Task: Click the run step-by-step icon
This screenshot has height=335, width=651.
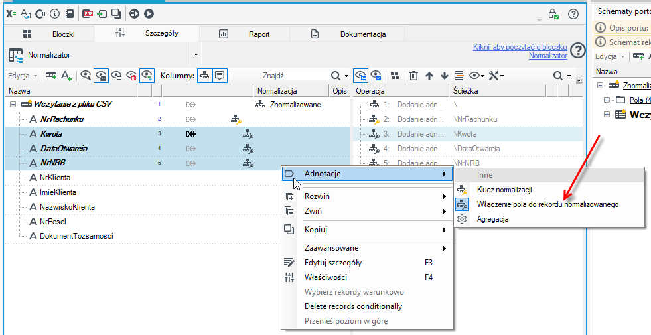Action: [134, 14]
